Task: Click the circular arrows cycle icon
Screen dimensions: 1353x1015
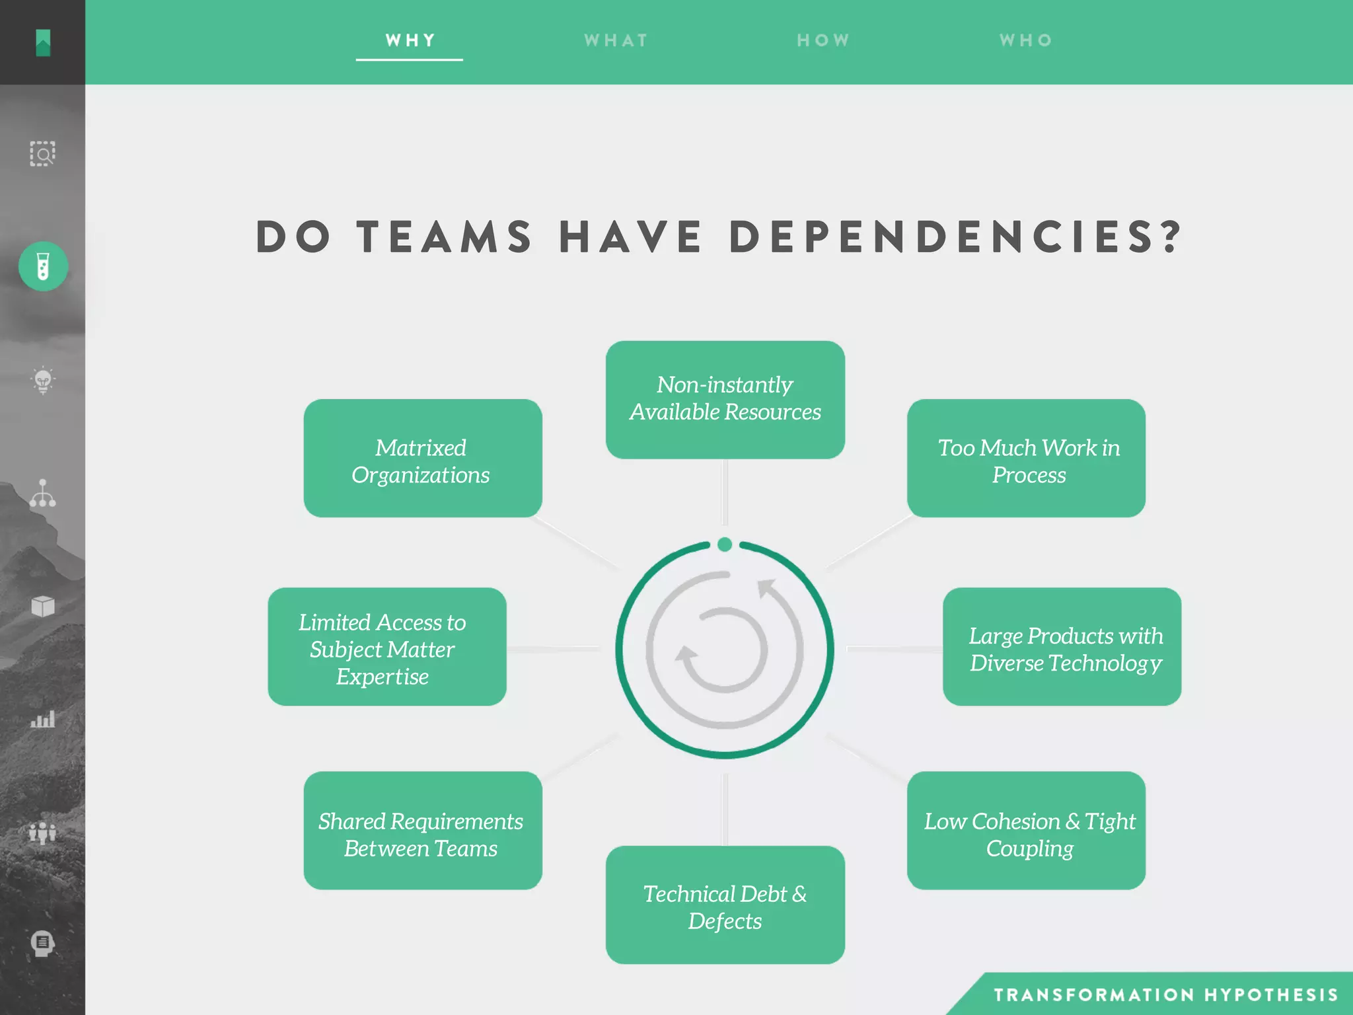Action: 725,650
